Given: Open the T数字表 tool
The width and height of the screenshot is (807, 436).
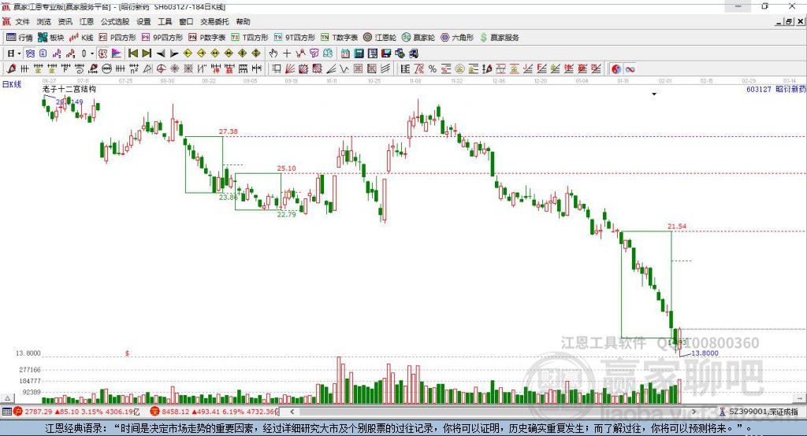Looking at the screenshot, I should click(x=339, y=38).
